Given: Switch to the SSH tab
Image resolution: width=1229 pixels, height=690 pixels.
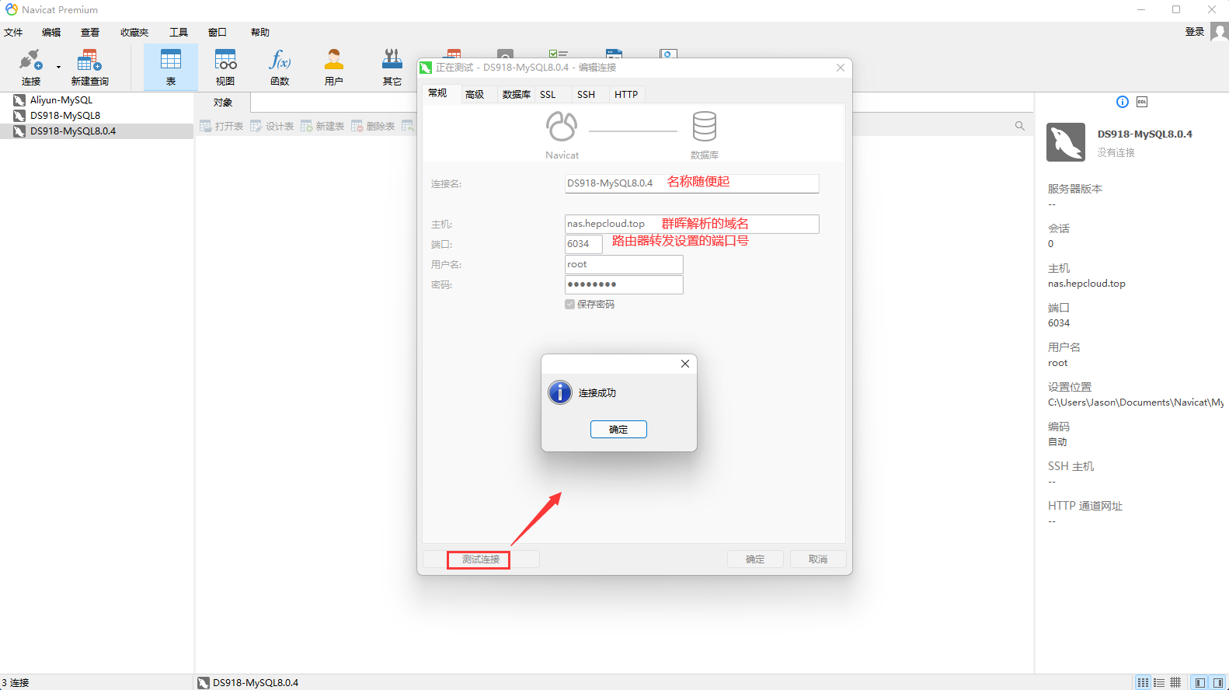Looking at the screenshot, I should pos(586,95).
